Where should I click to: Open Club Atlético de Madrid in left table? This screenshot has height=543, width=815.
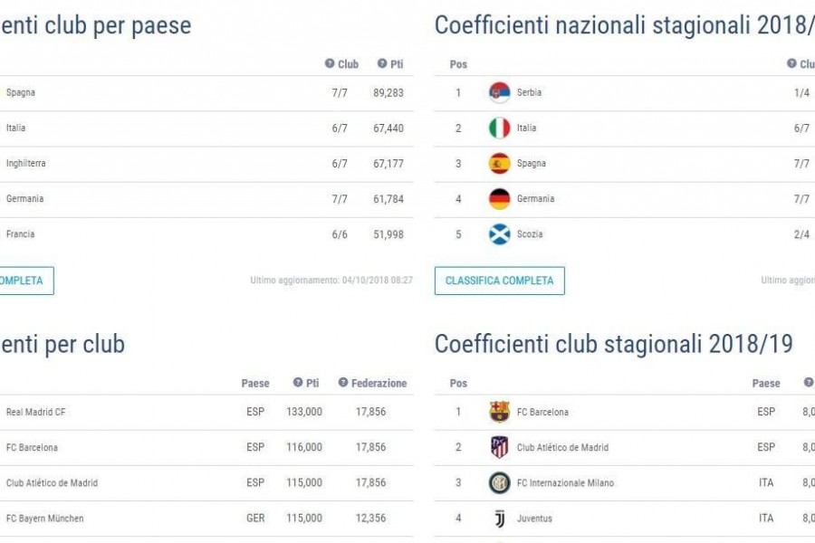coord(52,482)
